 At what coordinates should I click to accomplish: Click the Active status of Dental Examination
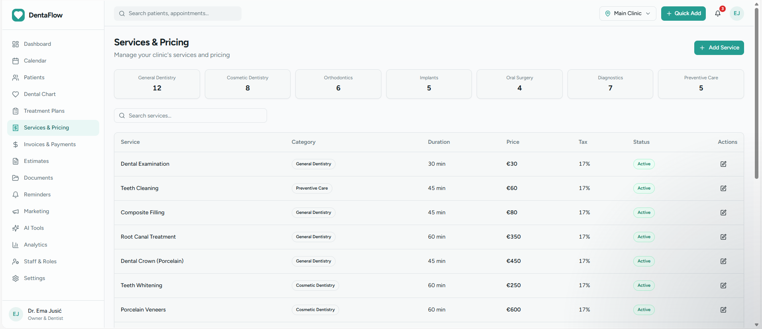644,164
